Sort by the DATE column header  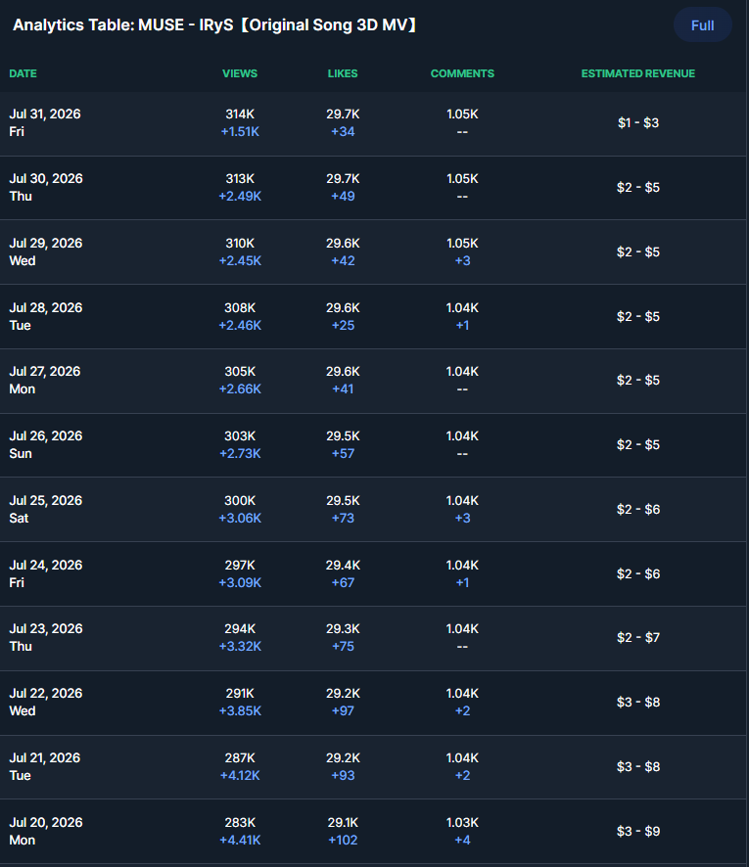click(x=23, y=73)
